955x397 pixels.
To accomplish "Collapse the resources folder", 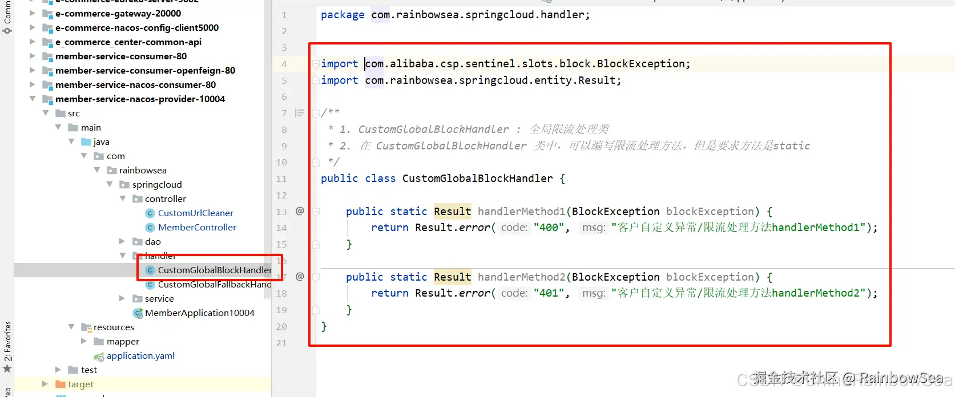I will click(x=71, y=327).
